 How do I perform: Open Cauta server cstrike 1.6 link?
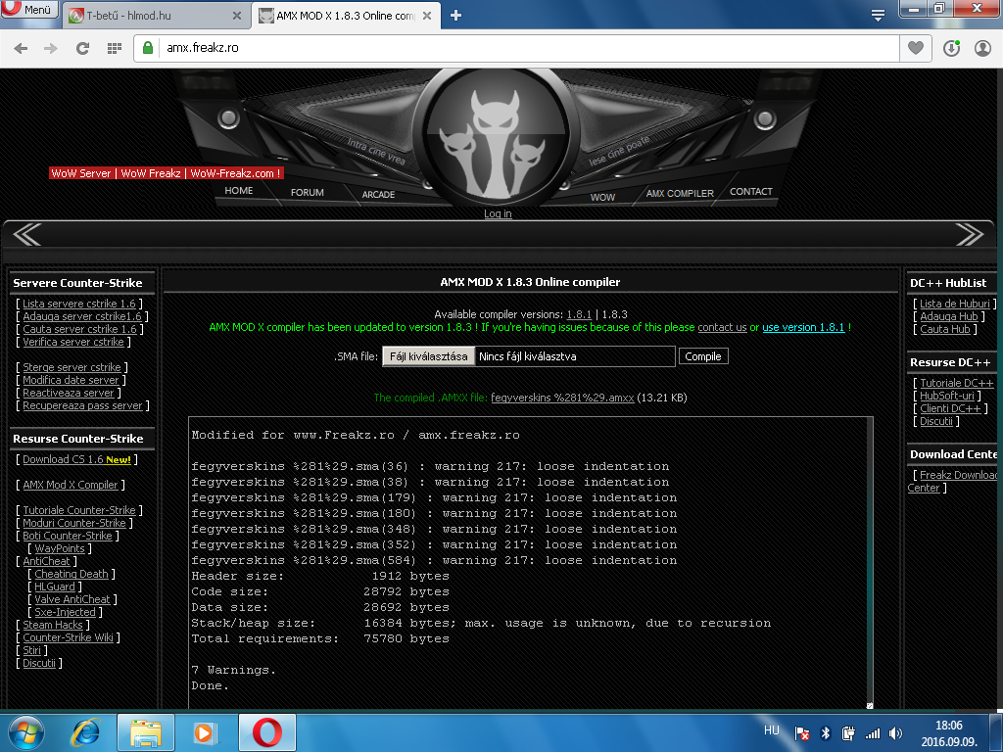point(80,329)
